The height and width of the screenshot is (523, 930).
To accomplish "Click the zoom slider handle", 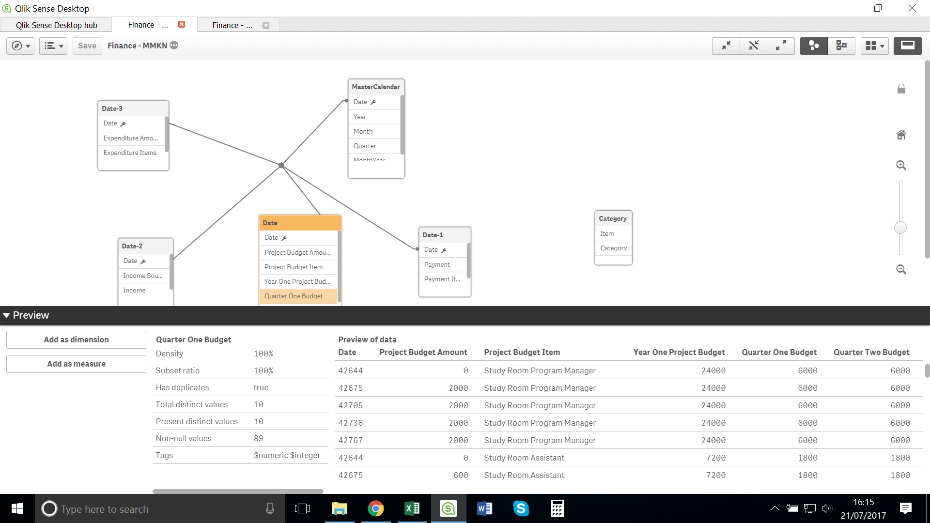I will [900, 228].
